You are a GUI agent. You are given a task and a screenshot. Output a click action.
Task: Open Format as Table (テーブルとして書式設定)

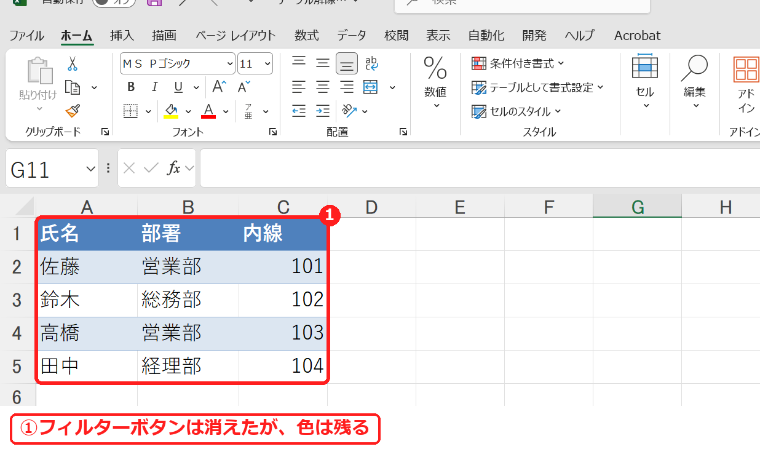tap(537, 87)
